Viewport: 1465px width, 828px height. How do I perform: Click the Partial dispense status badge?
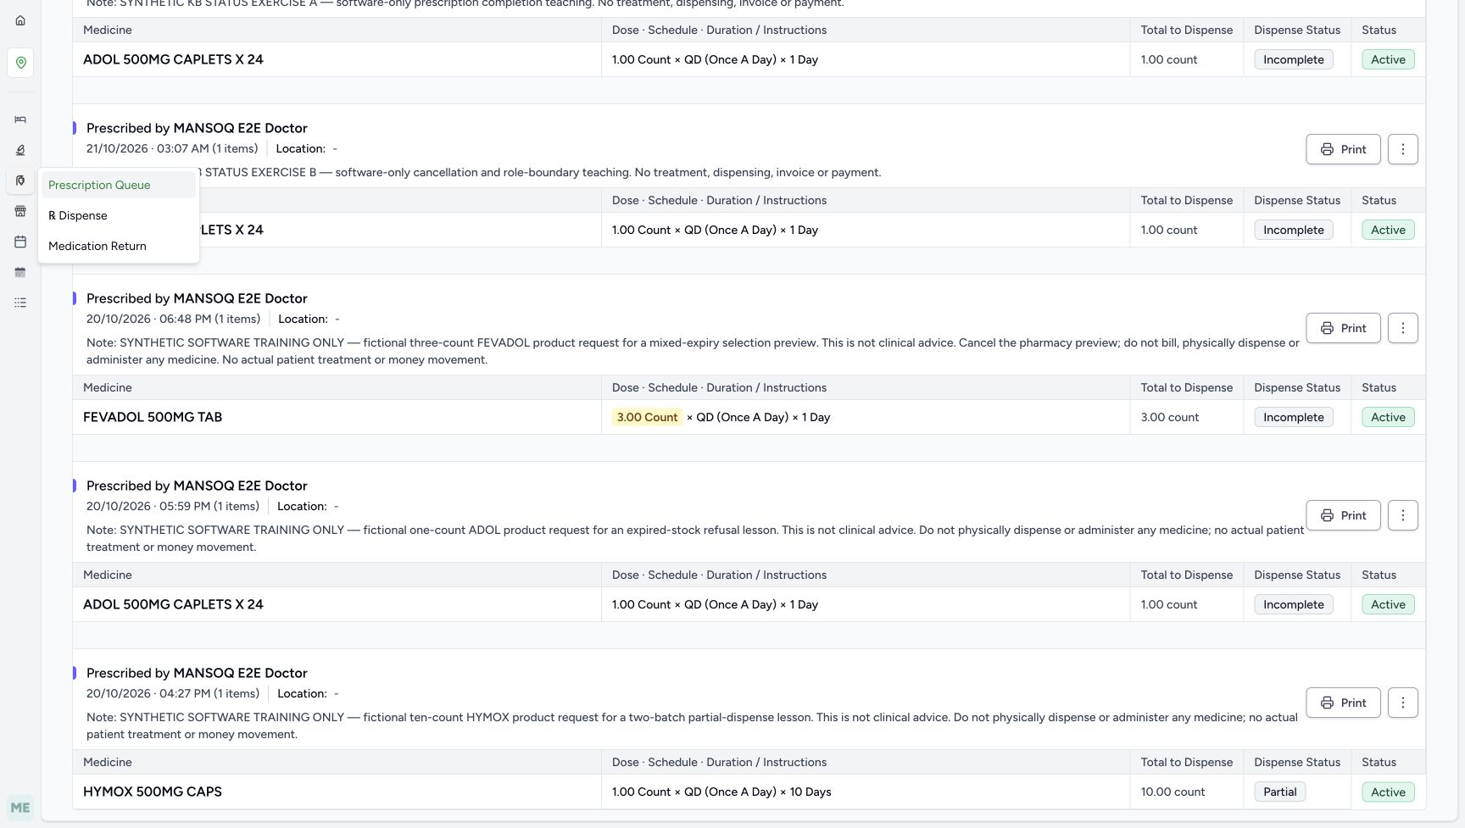pos(1279,792)
